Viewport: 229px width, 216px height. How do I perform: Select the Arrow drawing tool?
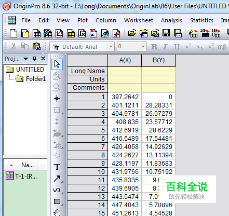pyautogui.click(x=57, y=179)
